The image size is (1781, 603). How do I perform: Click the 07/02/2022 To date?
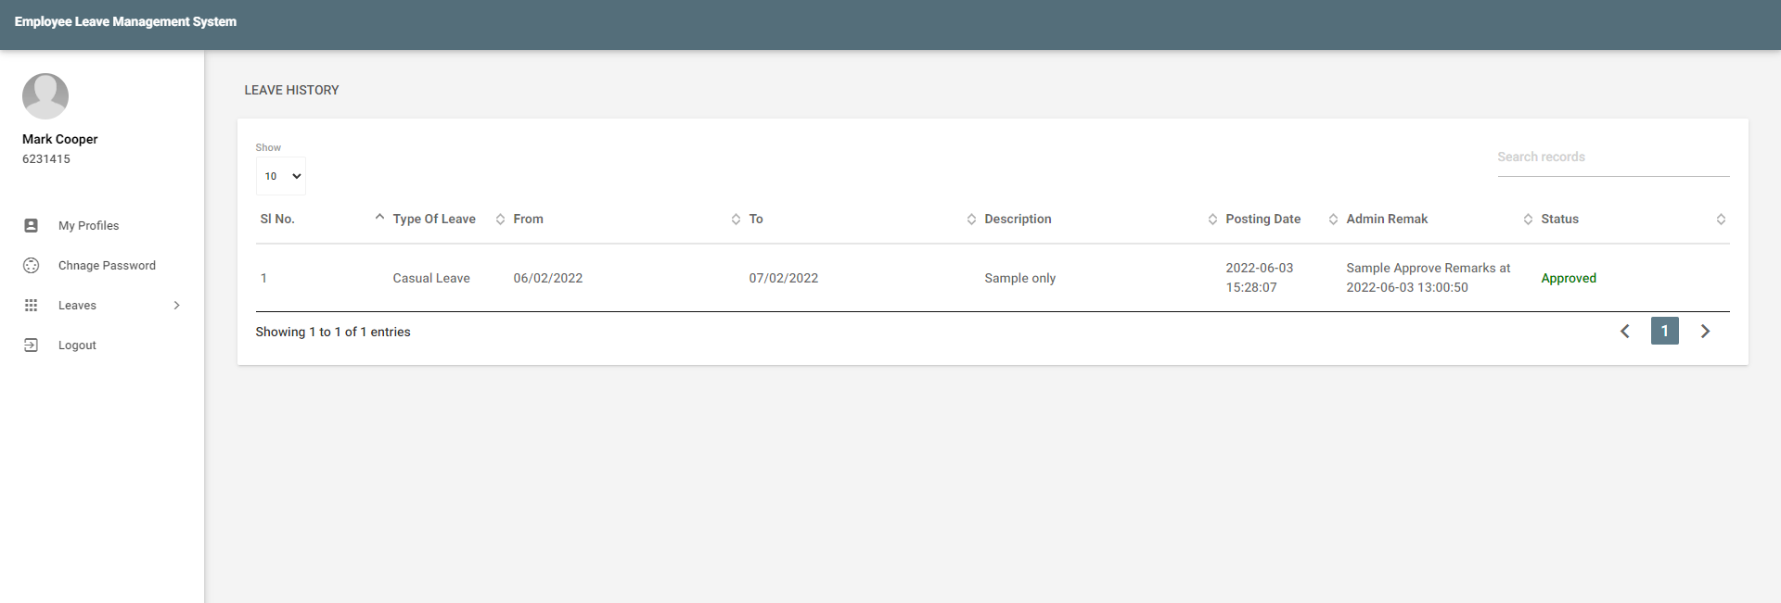(x=784, y=278)
